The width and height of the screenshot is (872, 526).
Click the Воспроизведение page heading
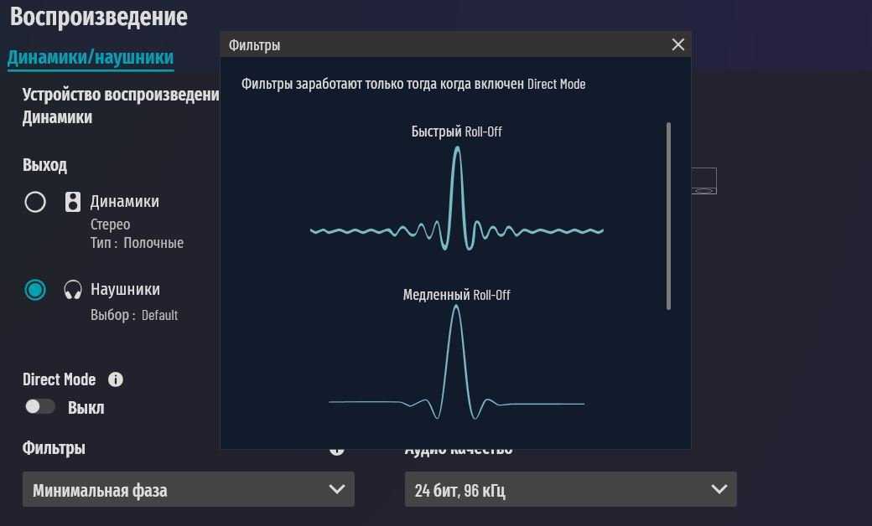click(99, 16)
